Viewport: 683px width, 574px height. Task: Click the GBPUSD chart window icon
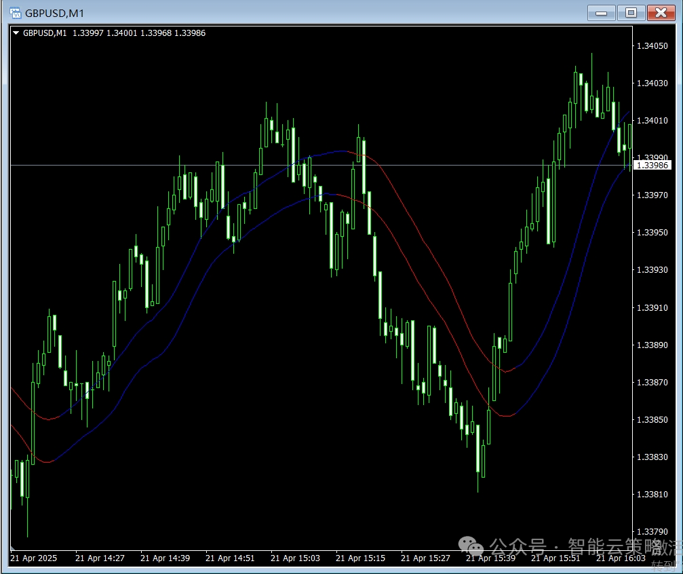[15, 13]
